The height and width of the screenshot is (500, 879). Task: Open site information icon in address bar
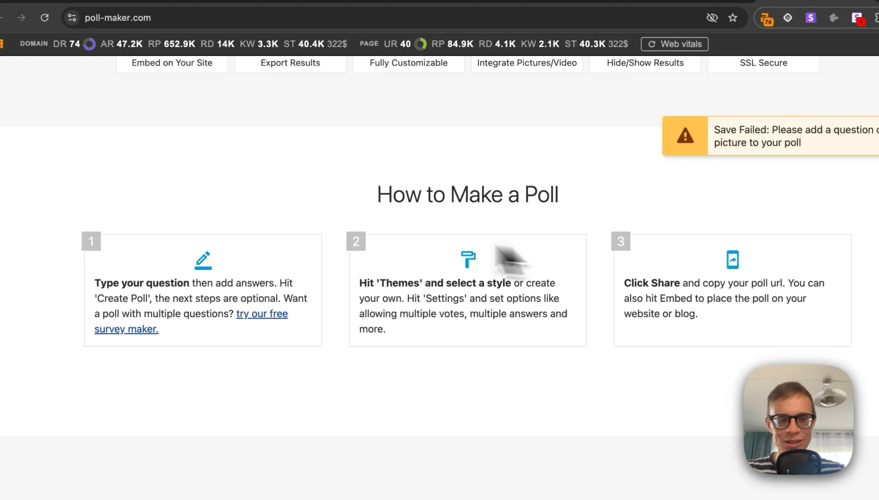(72, 18)
